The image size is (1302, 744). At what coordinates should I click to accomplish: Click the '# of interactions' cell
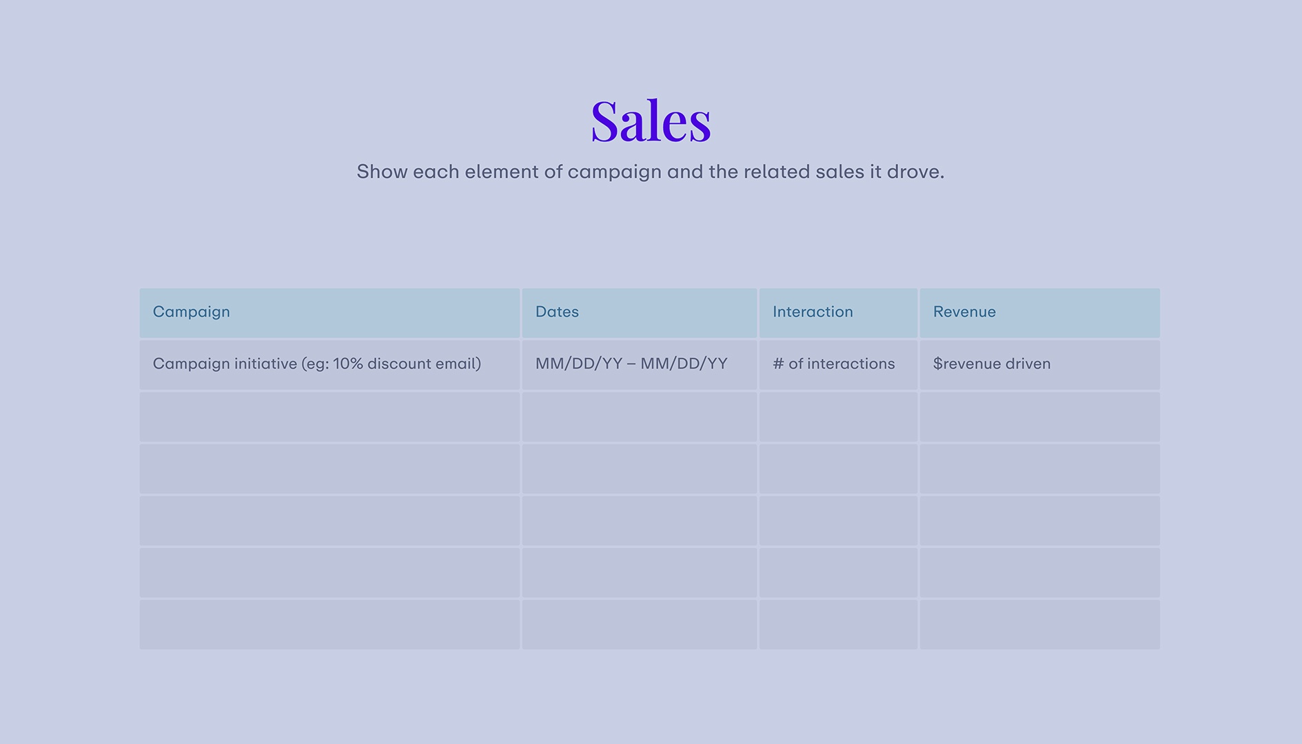[x=838, y=364]
